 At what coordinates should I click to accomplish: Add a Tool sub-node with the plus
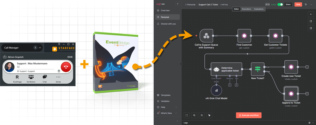pyautogui.click(x=237, y=85)
